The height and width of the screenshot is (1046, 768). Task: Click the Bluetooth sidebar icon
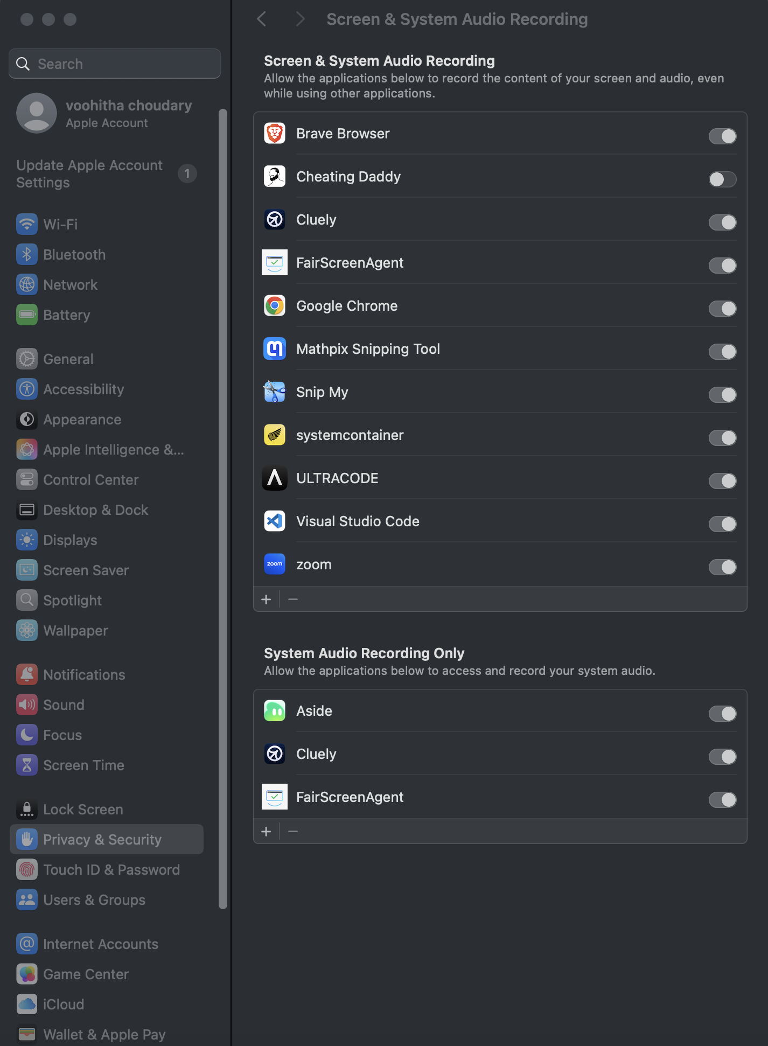coord(27,254)
